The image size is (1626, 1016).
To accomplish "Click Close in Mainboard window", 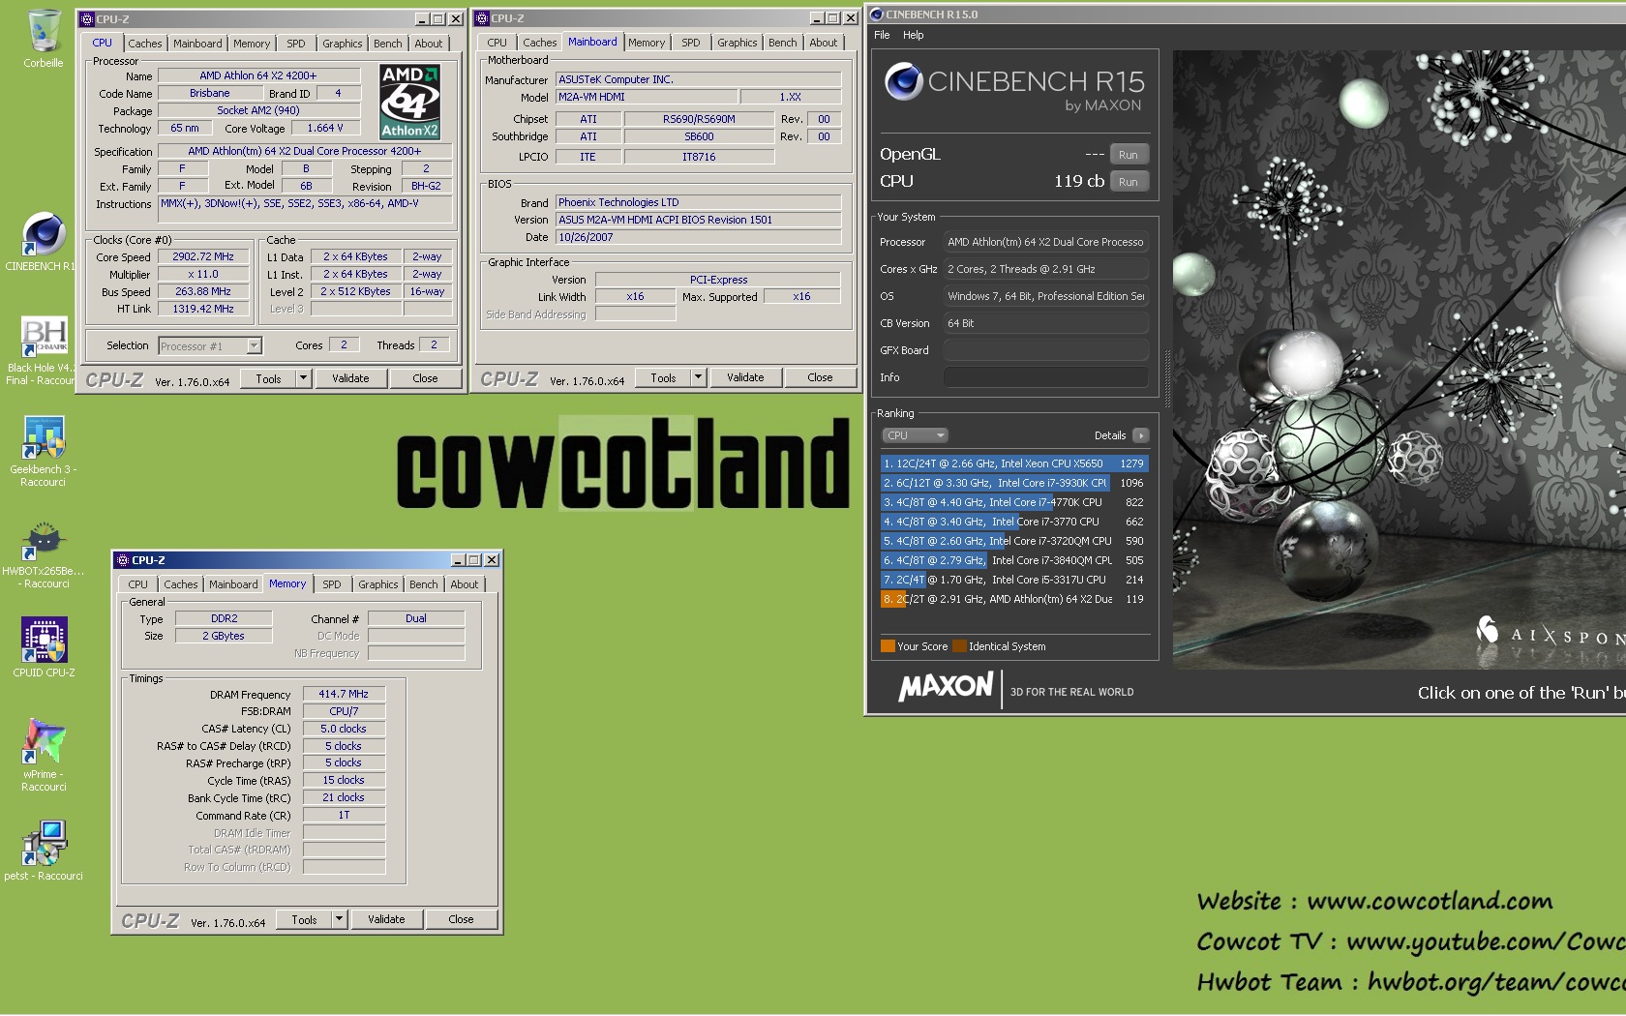I will tap(820, 377).
